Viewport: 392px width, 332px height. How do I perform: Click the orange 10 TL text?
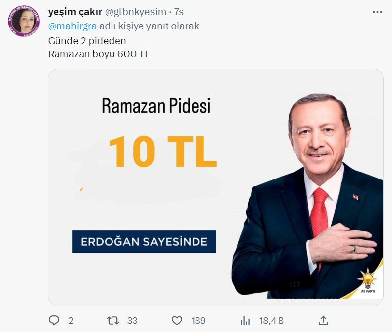[x=163, y=152]
